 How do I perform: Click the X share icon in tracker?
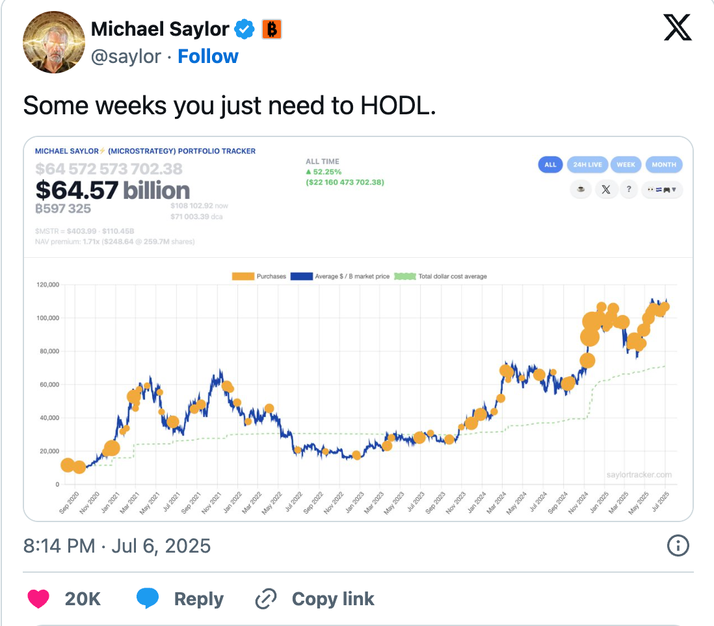[605, 190]
